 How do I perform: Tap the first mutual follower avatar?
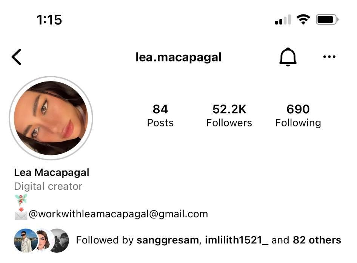[26, 240]
